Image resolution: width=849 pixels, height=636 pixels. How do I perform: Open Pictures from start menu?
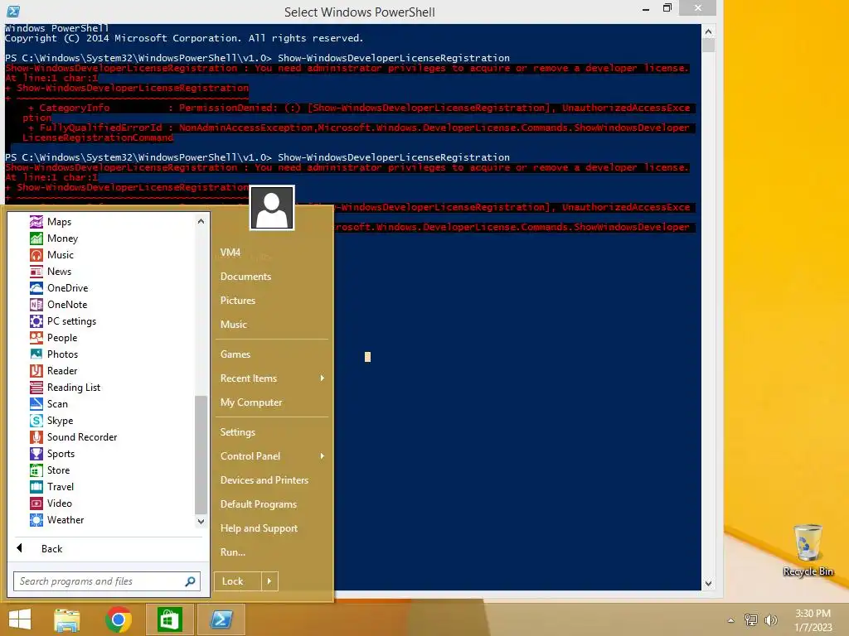tap(238, 300)
